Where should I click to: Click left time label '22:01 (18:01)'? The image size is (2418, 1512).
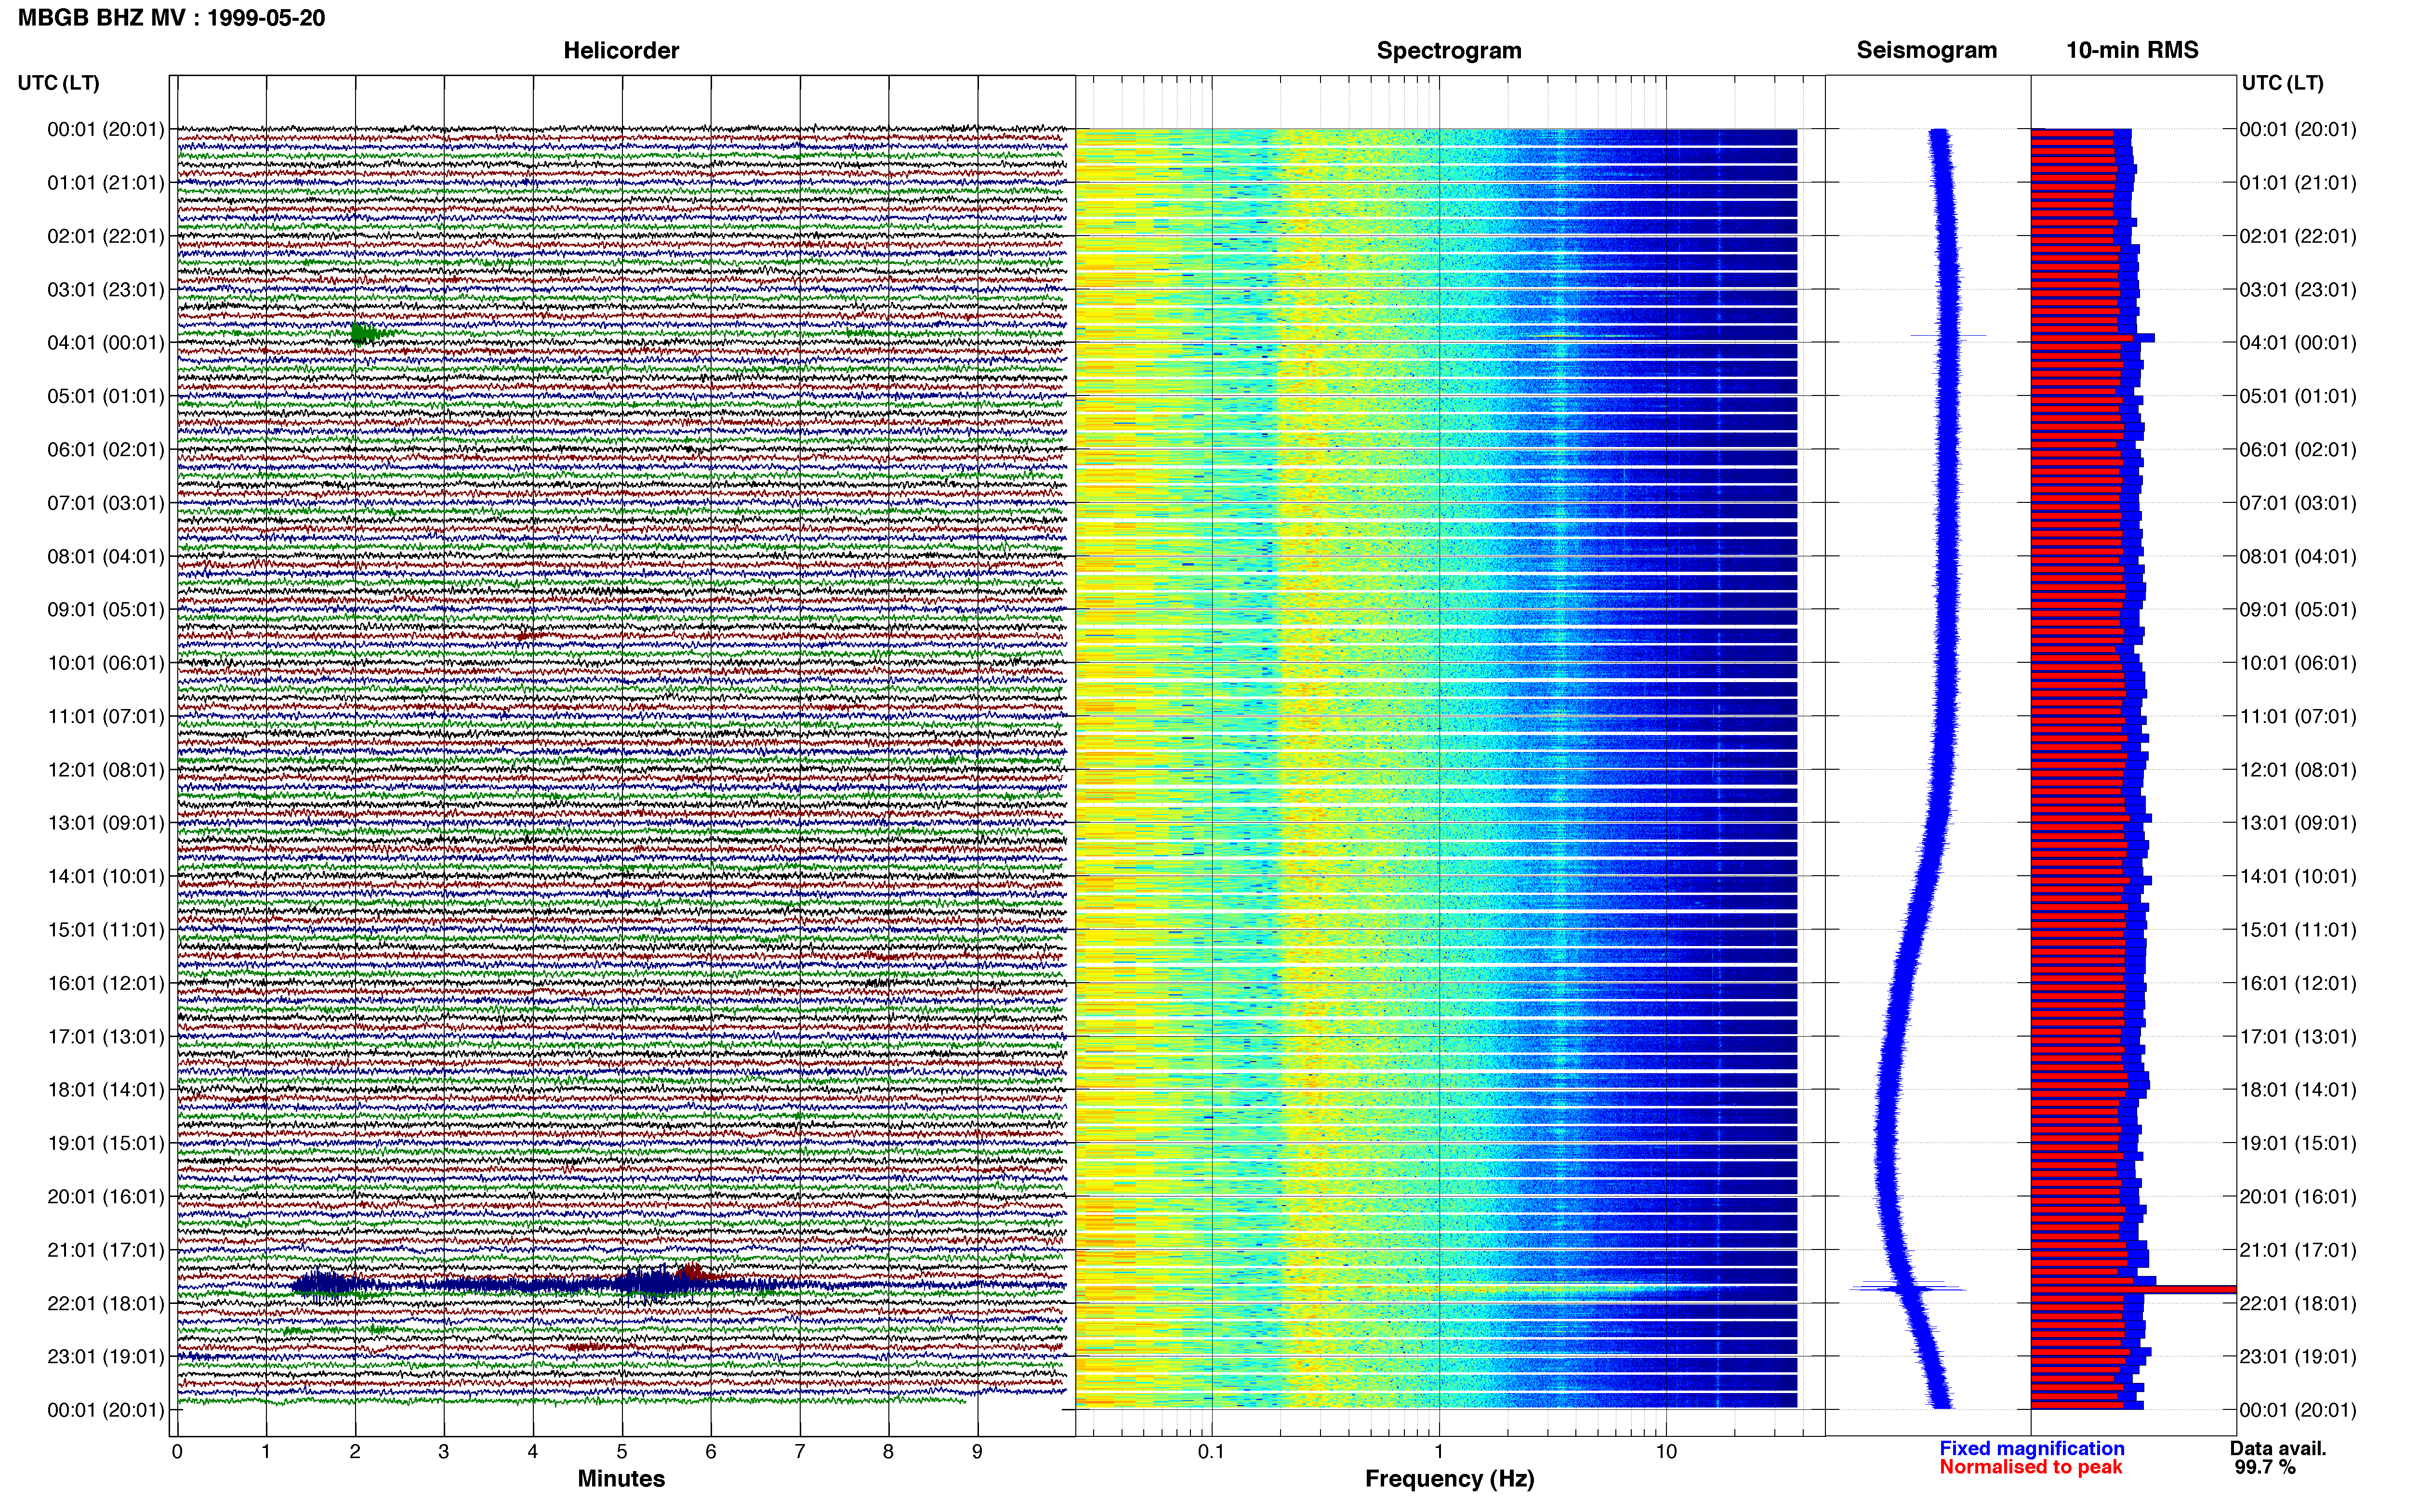106,1304
